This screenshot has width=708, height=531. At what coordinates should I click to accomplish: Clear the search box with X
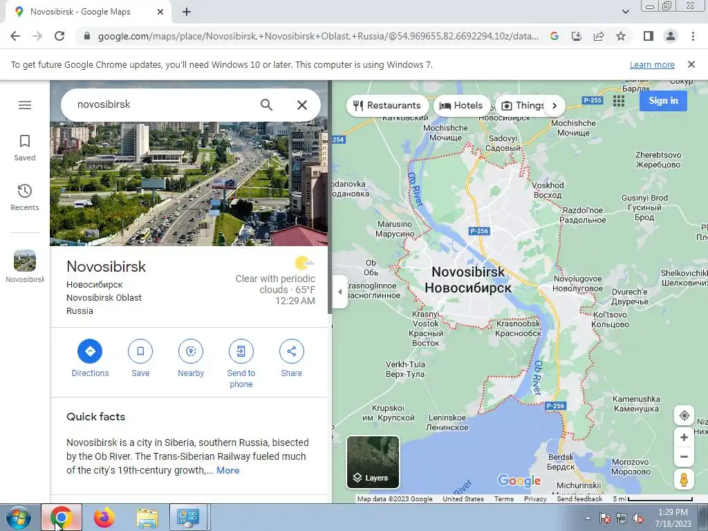tap(302, 105)
